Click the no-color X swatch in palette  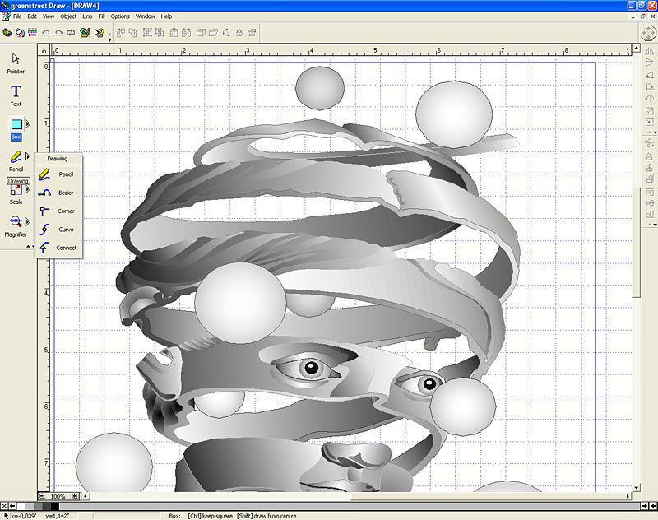[6, 506]
